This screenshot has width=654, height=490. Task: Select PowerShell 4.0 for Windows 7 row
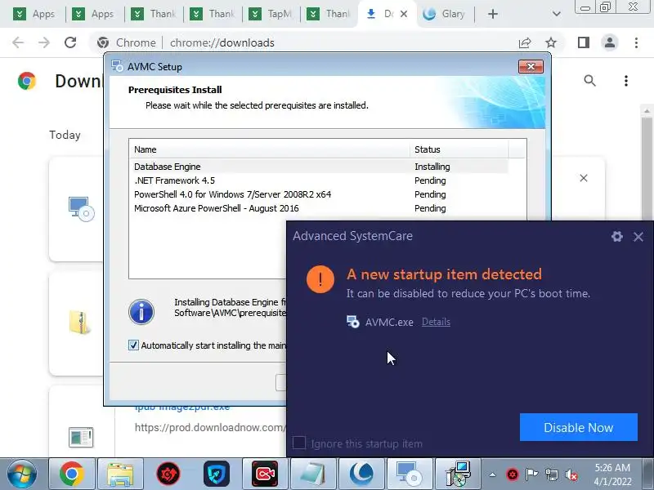click(319, 194)
